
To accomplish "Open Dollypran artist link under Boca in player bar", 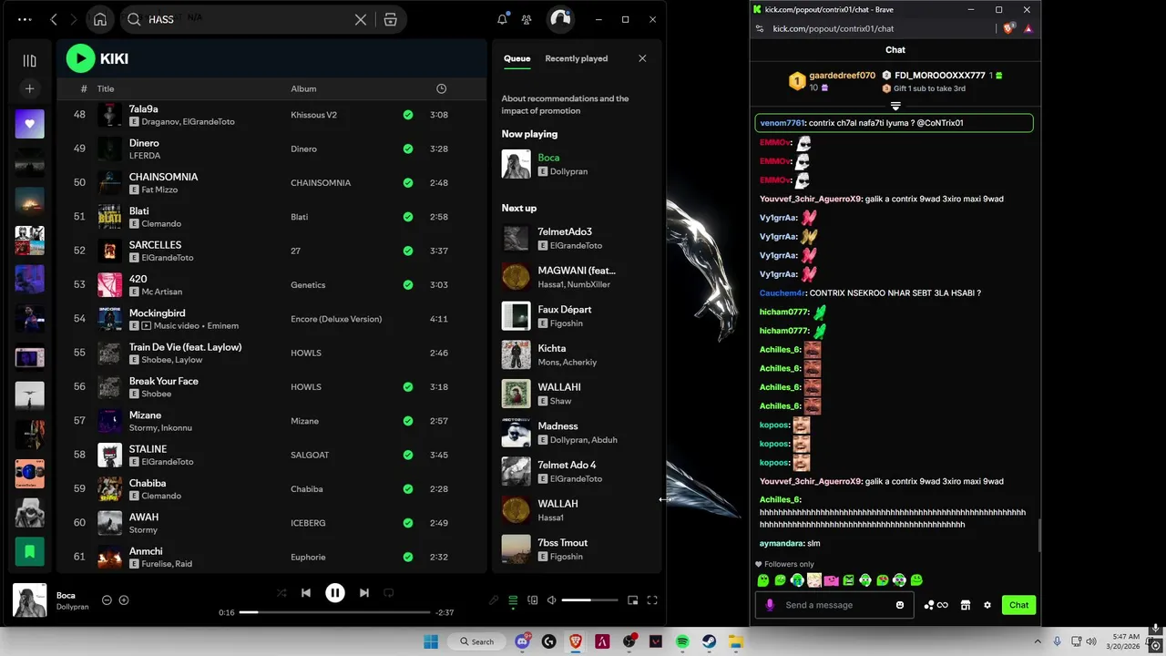I will (x=73, y=607).
